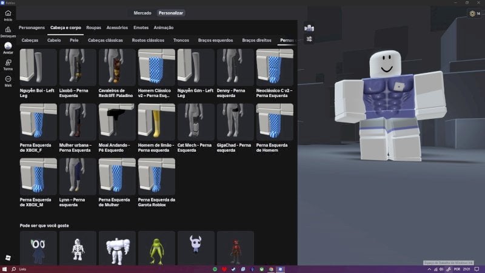Click the volume icon in system tray
Screen dimensions: 485x273
point(442,269)
